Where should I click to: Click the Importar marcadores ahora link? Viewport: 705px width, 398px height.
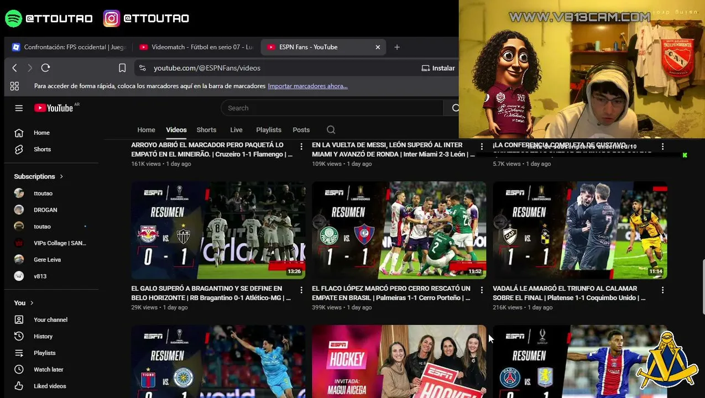pos(307,86)
